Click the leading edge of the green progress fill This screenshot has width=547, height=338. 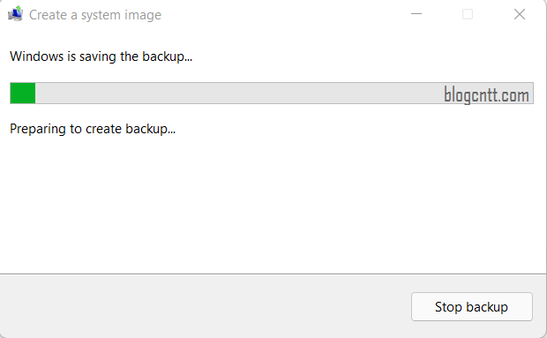point(34,94)
